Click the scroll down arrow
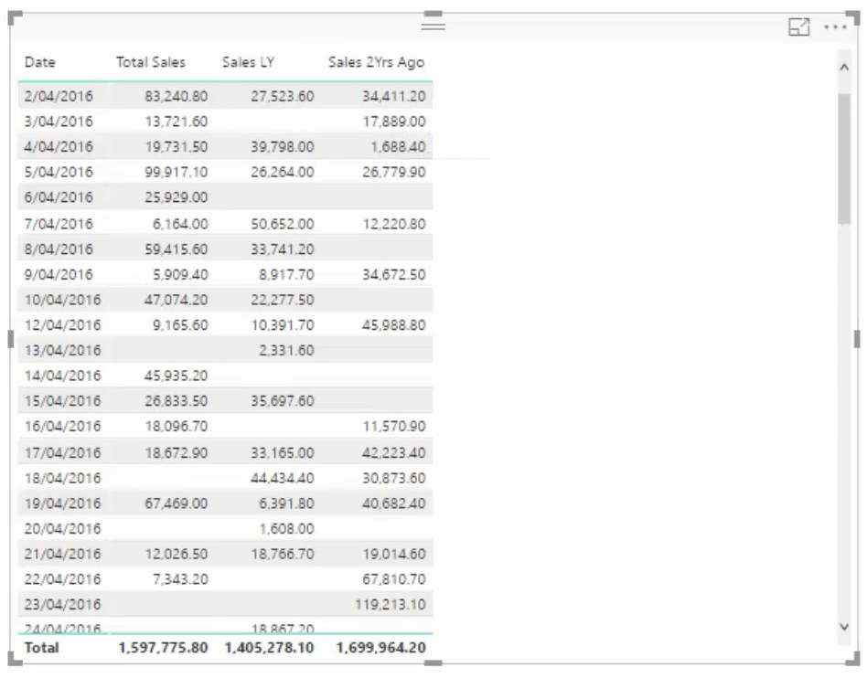 click(844, 627)
